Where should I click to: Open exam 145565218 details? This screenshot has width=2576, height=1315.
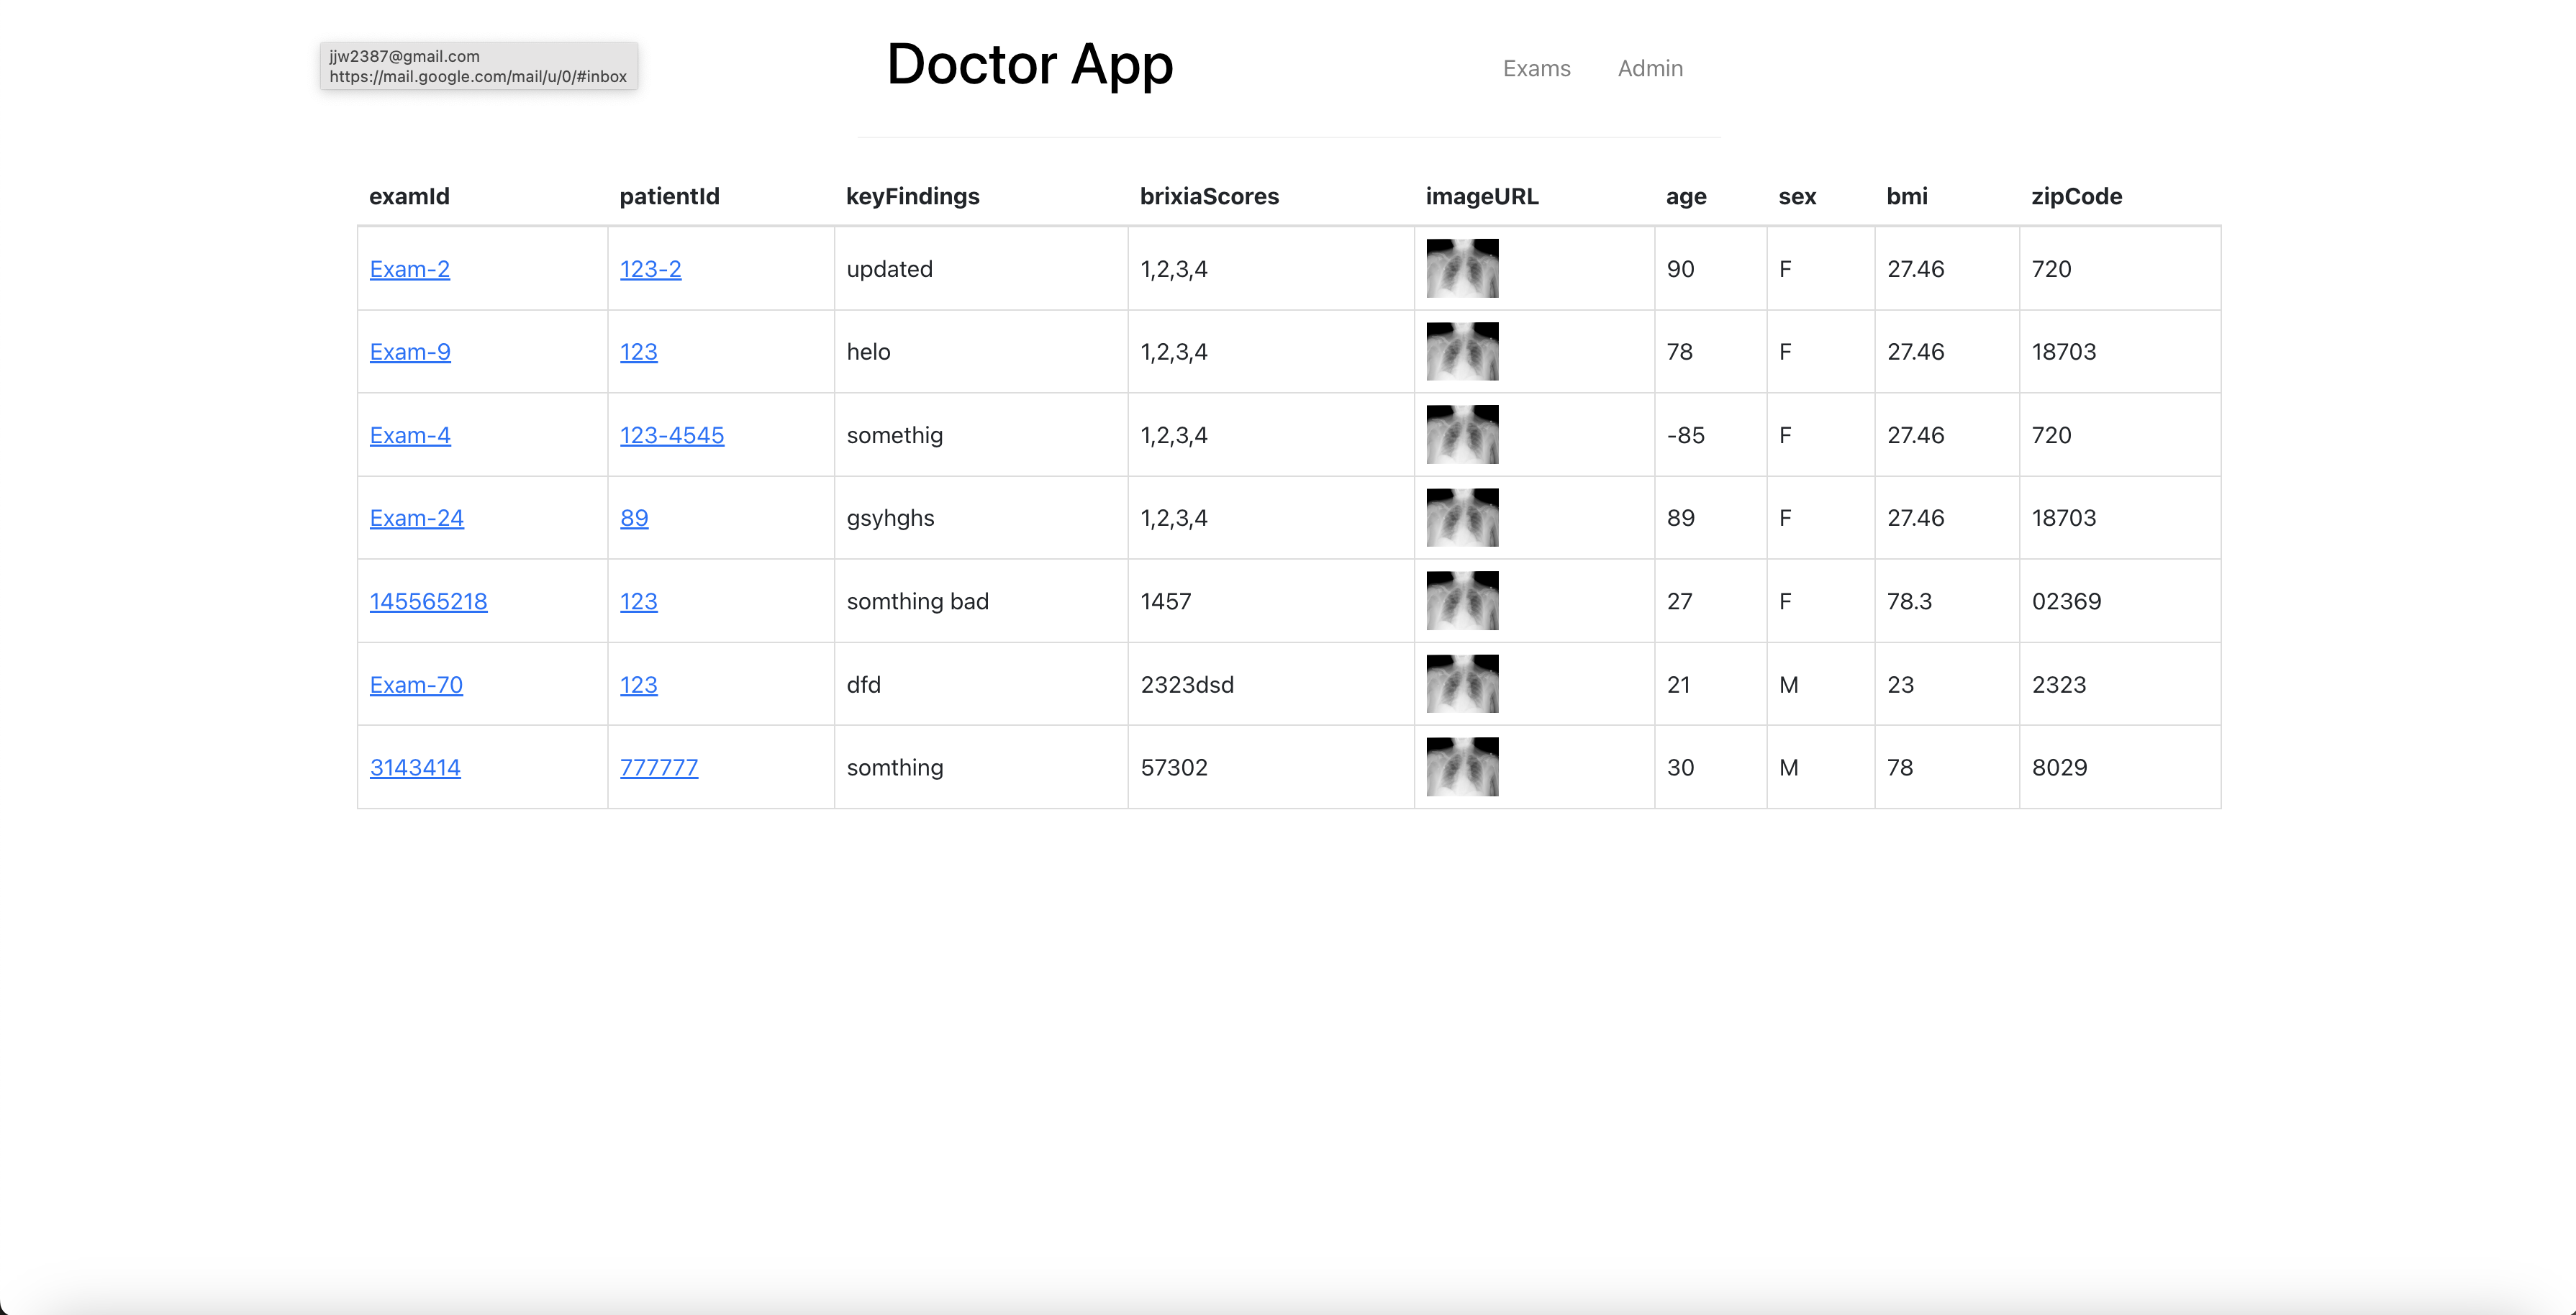tap(428, 601)
